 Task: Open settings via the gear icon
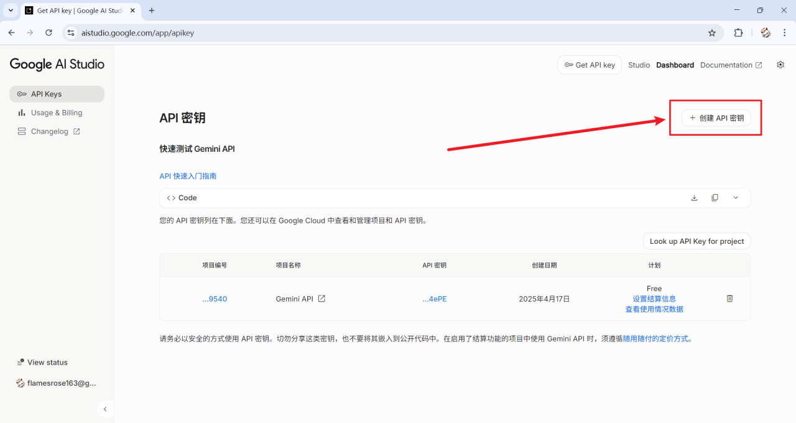point(780,65)
